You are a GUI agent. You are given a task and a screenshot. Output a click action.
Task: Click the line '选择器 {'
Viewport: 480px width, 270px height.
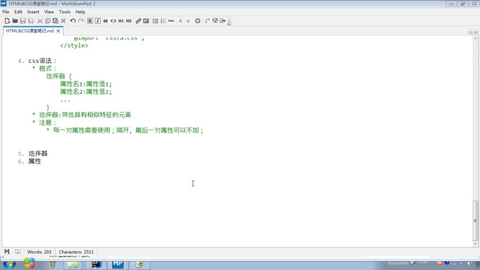pos(59,76)
